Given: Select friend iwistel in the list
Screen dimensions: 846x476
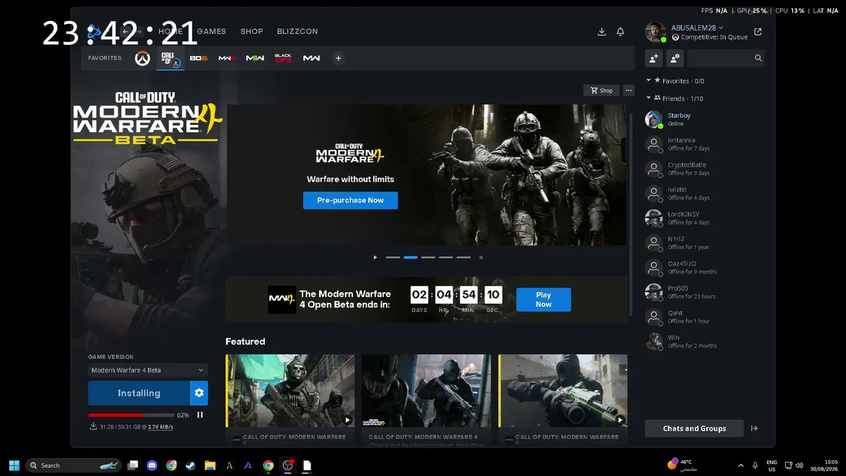Looking at the screenshot, I should click(704, 194).
